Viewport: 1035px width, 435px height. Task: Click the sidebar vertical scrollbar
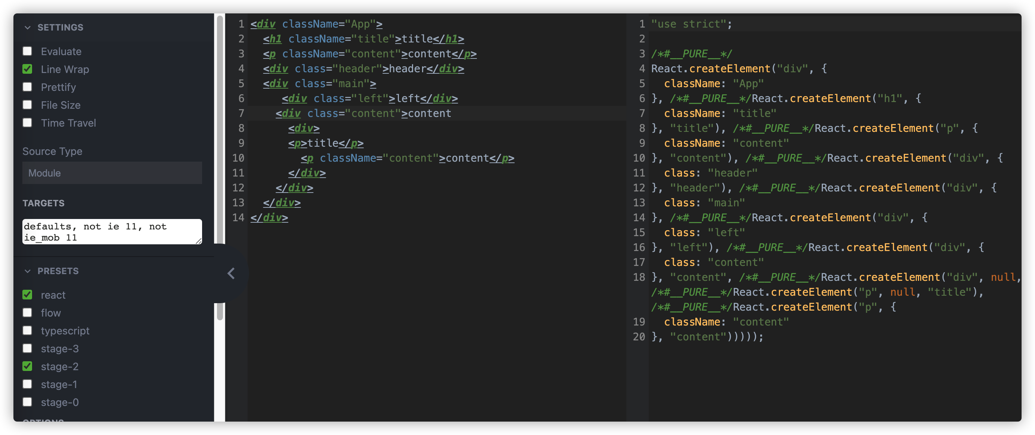click(220, 120)
